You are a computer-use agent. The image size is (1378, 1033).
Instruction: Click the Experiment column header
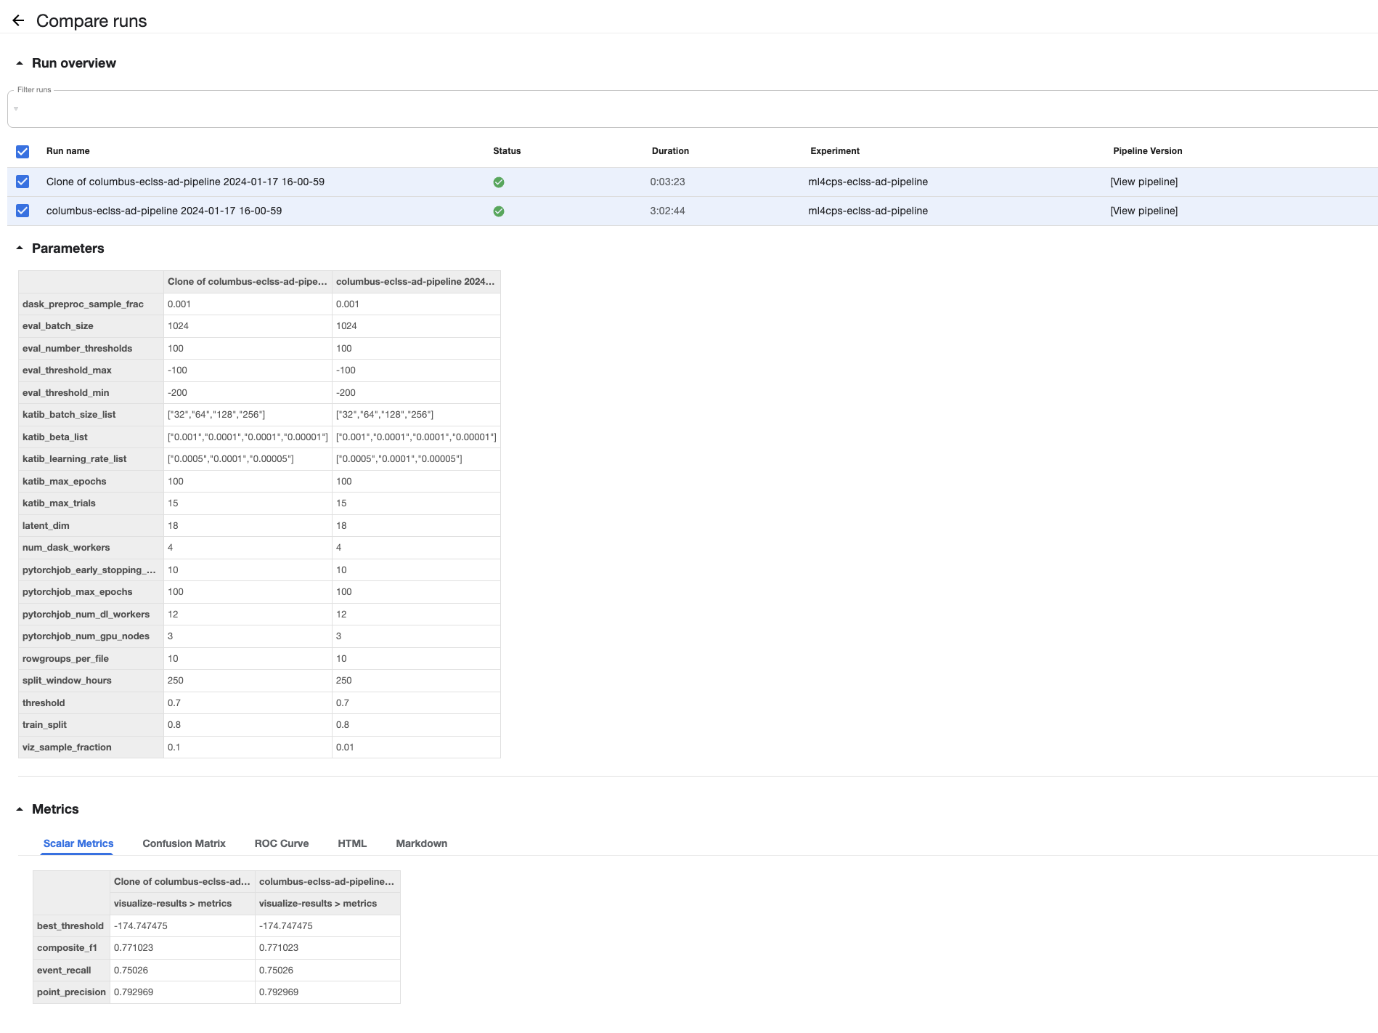[x=835, y=151]
